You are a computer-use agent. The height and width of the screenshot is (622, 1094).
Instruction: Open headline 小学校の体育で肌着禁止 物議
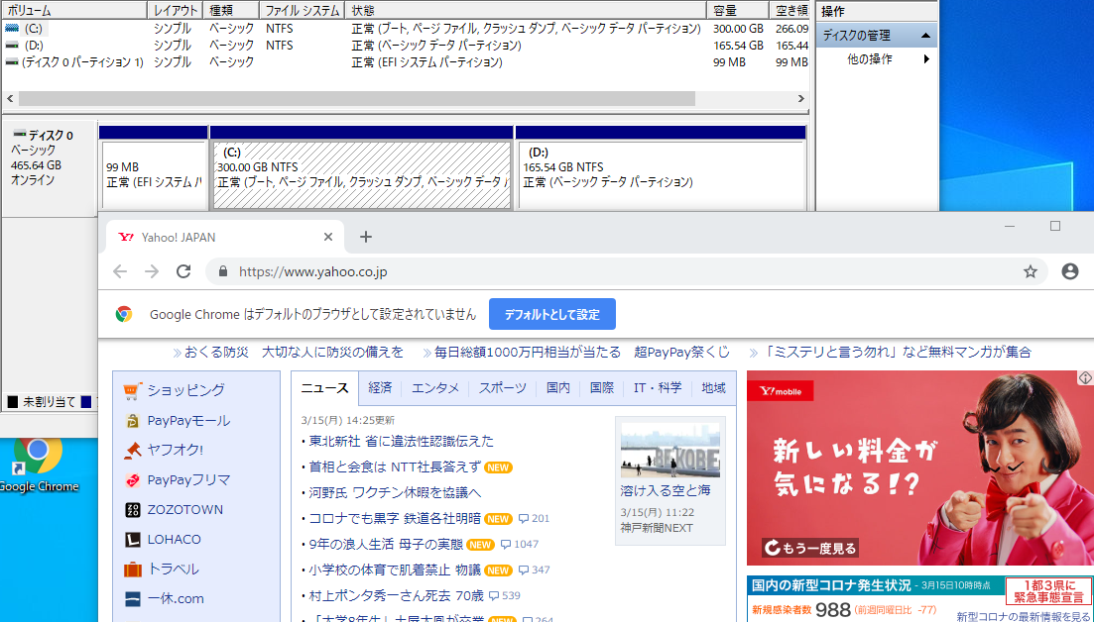click(395, 570)
